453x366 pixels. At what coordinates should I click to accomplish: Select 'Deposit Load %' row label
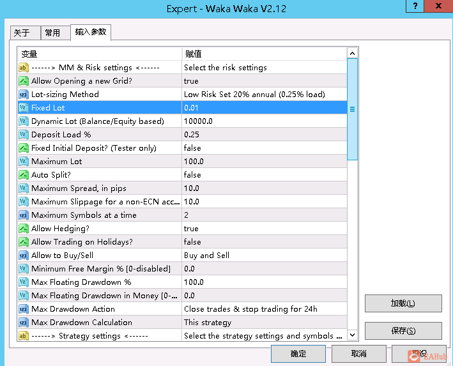(x=61, y=135)
